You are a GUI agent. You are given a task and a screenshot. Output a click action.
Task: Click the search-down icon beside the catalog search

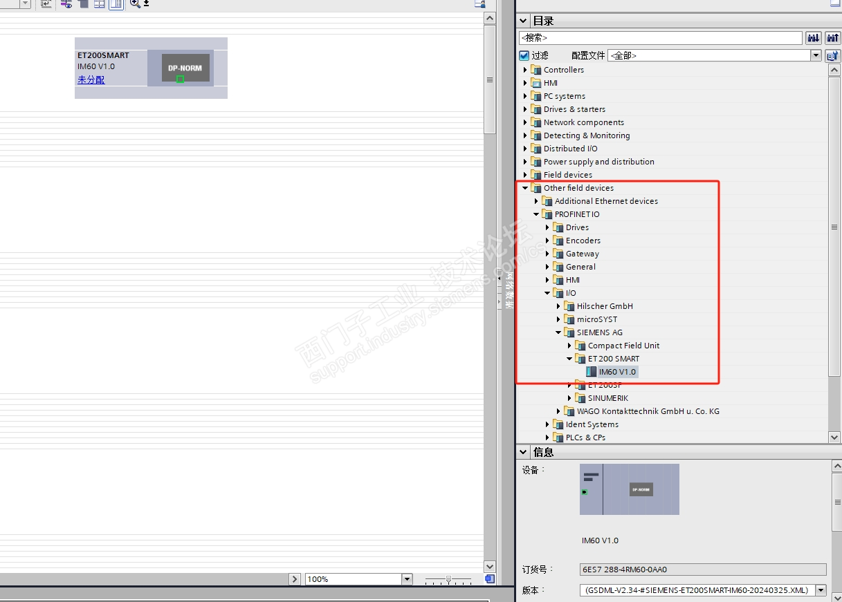813,38
